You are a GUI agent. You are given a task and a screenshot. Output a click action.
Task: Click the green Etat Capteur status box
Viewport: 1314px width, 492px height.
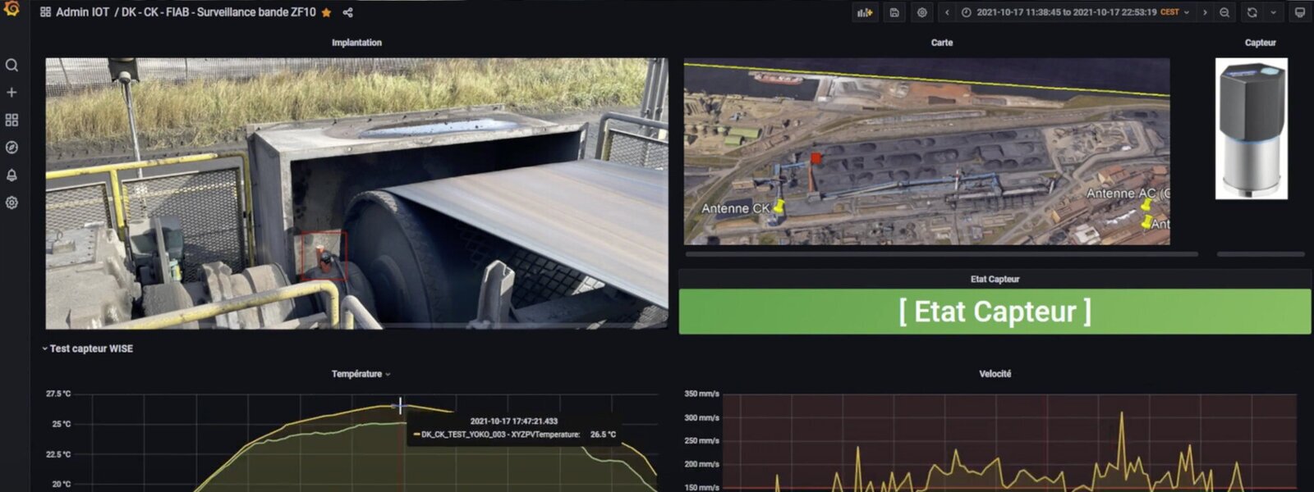995,312
